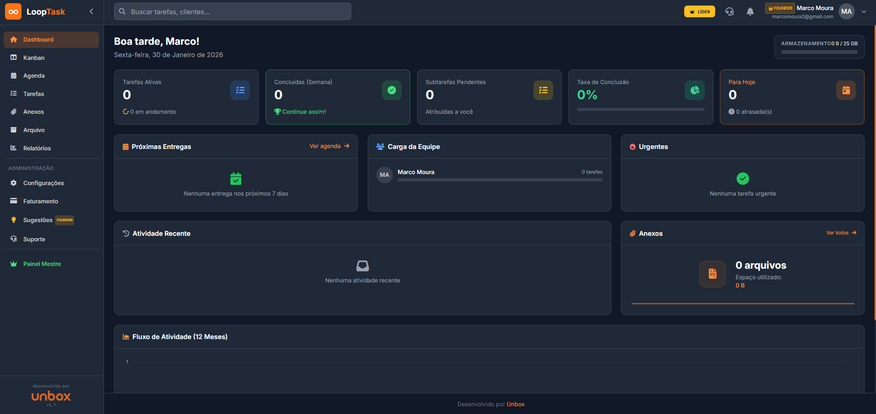Open the Painel Mestre crown icon
Viewport: 876px width, 414px height.
coord(42,264)
